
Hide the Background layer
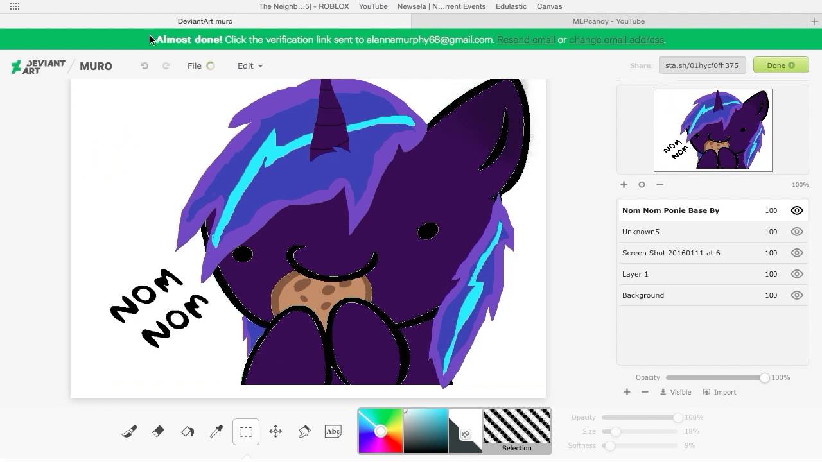pos(796,295)
